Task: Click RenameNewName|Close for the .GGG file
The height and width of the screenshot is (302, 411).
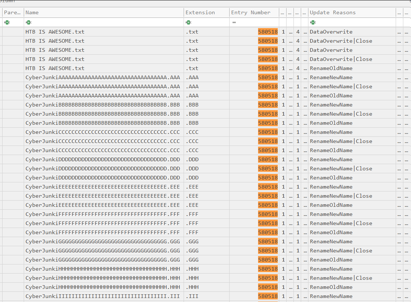Action: click(341, 251)
